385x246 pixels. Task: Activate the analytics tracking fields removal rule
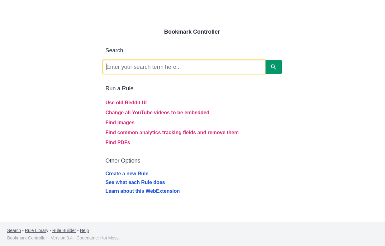pos(172,132)
